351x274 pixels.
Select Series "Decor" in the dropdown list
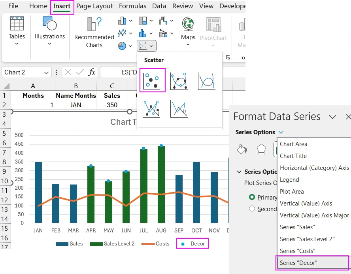coord(298,263)
